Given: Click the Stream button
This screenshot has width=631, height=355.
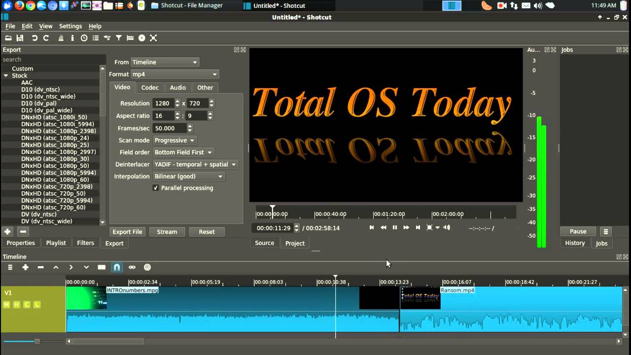Looking at the screenshot, I should [167, 232].
